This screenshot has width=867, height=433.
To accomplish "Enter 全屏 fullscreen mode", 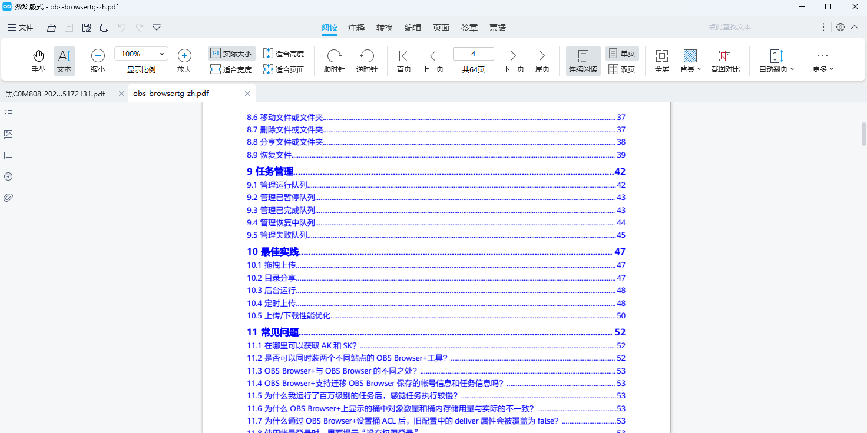I will [x=662, y=61].
